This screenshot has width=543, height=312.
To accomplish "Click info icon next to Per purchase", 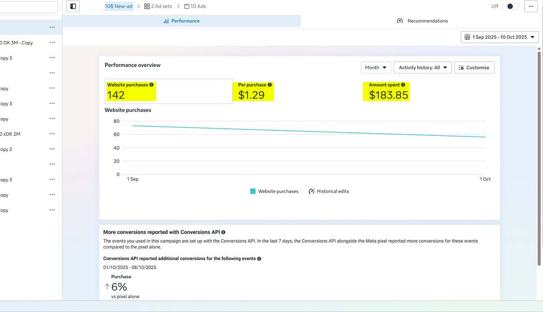I will tap(270, 85).
